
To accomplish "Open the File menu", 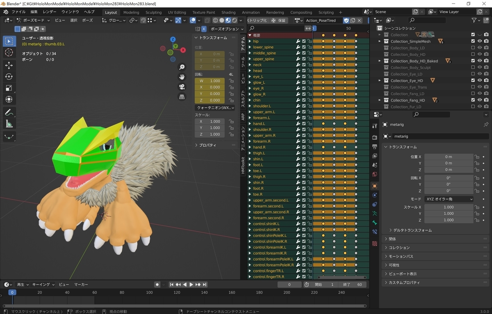I will (18, 12).
